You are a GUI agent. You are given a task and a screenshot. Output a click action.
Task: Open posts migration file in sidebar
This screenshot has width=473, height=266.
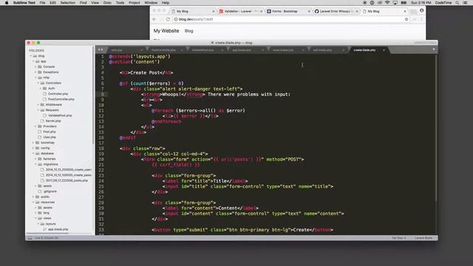(67, 180)
